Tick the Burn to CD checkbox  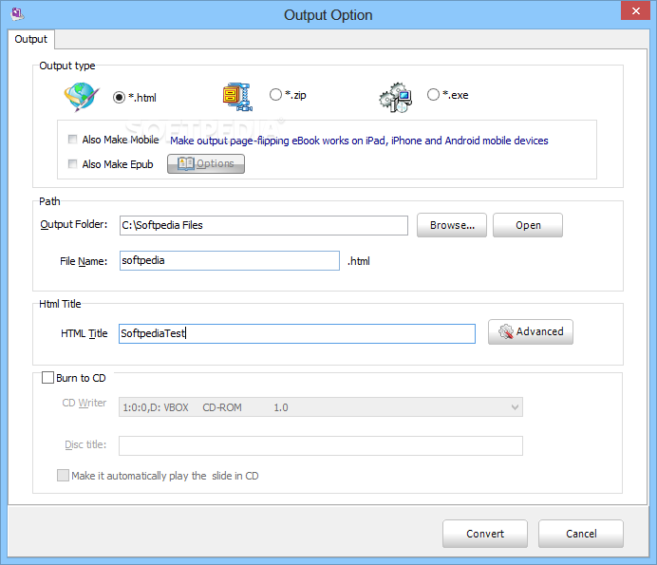point(47,378)
